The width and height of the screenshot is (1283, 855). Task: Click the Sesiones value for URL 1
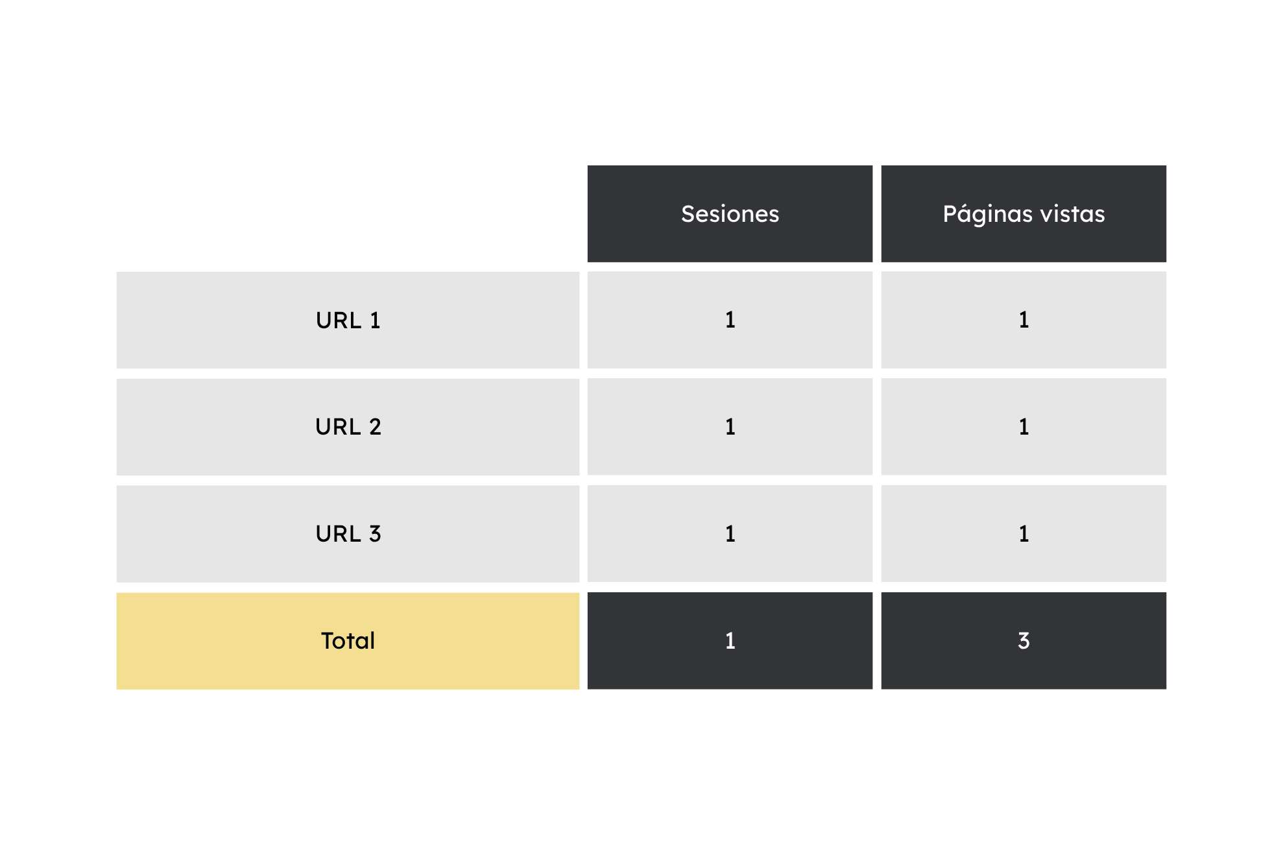(x=730, y=320)
